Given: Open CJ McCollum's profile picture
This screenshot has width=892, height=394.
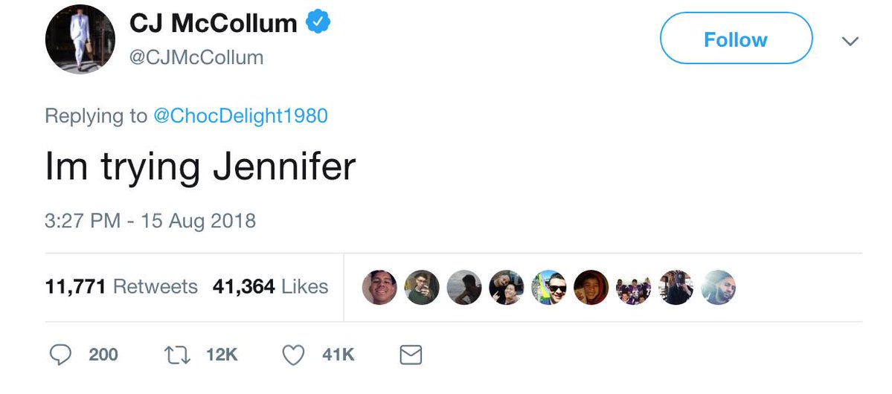Looking at the screenshot, I should 77,42.
